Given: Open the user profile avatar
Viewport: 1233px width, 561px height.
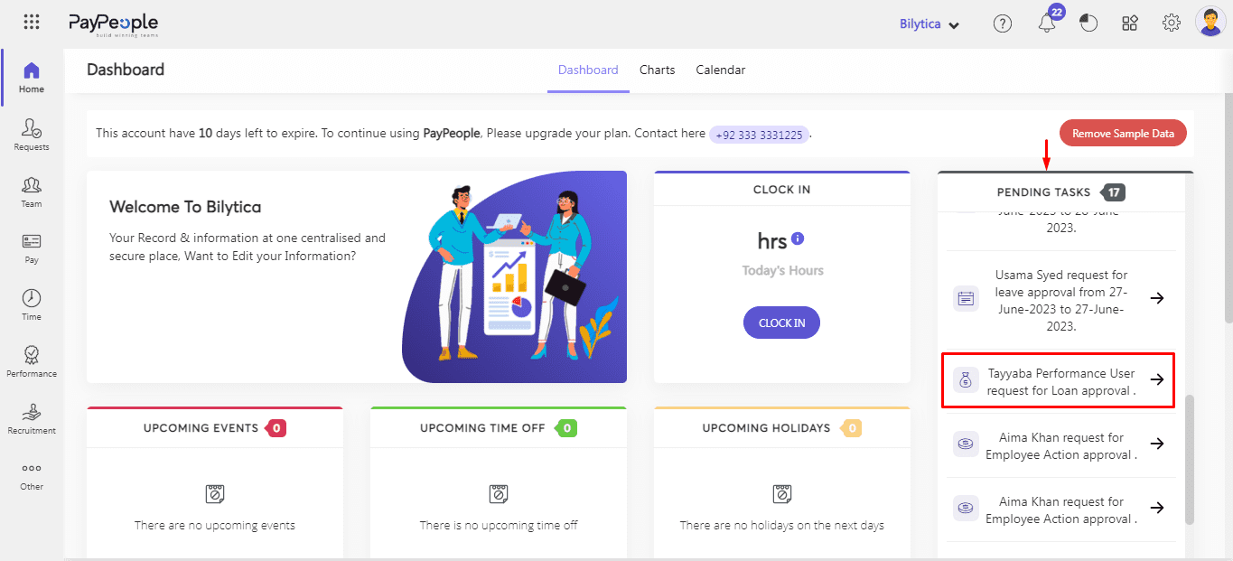Looking at the screenshot, I should (x=1210, y=23).
